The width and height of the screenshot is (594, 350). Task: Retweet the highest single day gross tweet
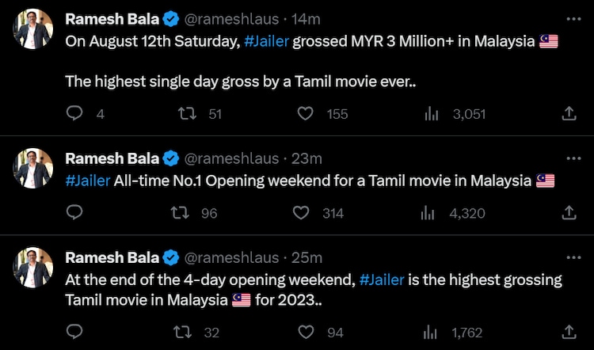[188, 114]
